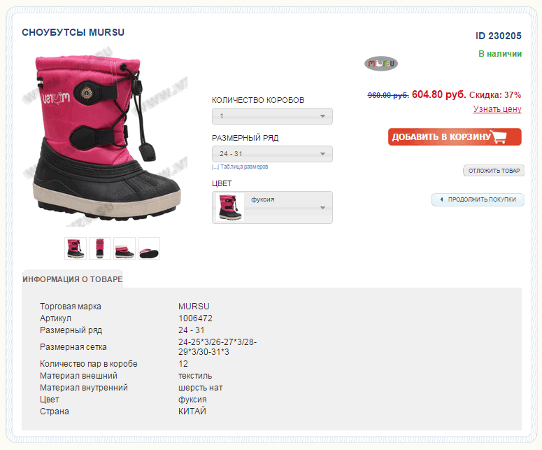Click the Добавить в корзину button
This screenshot has width=542, height=450.
pyautogui.click(x=454, y=136)
